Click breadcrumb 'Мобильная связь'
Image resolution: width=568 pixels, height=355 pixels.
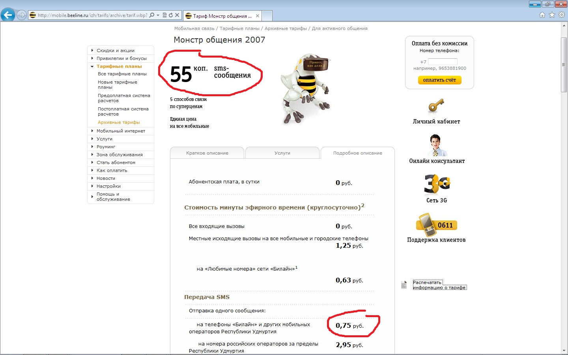tap(194, 28)
